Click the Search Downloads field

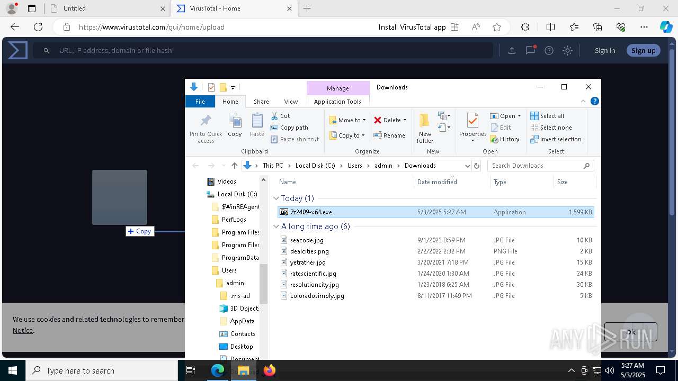tap(540, 166)
